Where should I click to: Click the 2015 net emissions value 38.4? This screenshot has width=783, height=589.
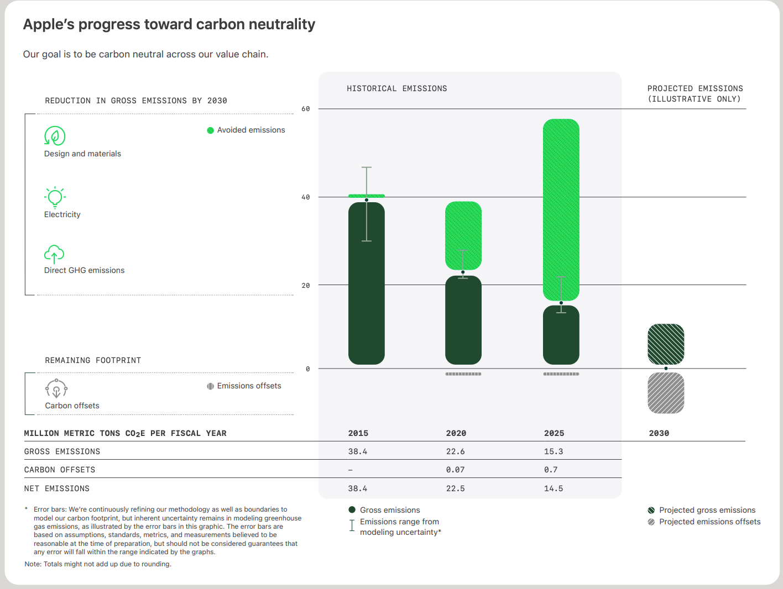[358, 488]
